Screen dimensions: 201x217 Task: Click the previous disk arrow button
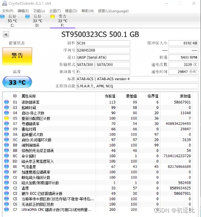pos(6,34)
